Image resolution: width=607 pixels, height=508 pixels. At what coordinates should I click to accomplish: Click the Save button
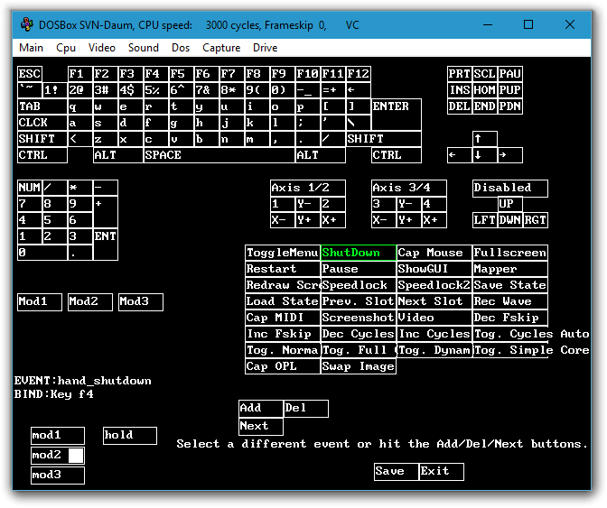coord(396,472)
